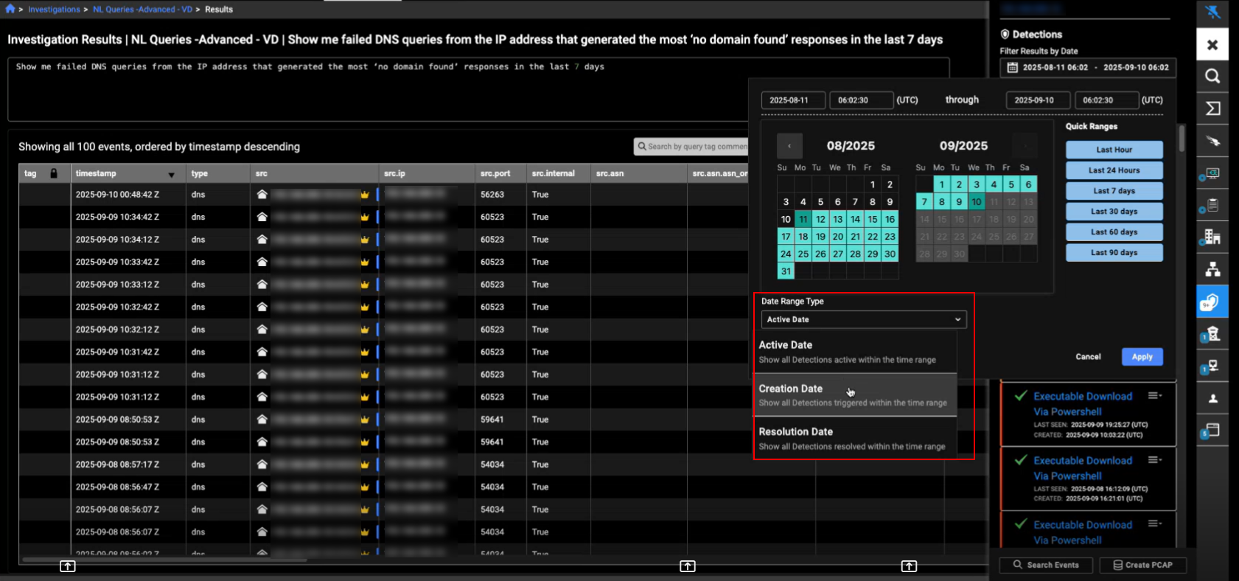Open the magnifier search tool in the sidebar
This screenshot has width=1239, height=581.
tap(1212, 77)
